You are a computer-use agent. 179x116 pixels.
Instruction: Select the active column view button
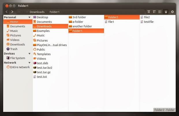(x=166, y=12)
